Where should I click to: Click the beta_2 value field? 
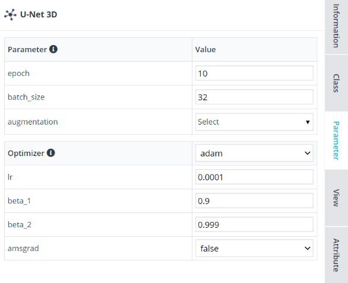254,224
